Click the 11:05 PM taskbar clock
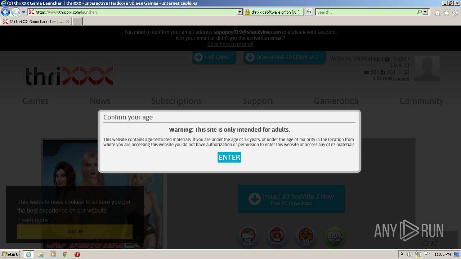The width and height of the screenshot is (461, 259). (442, 254)
